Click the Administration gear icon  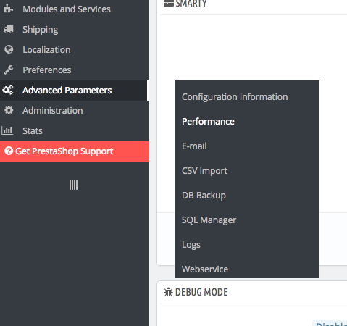coord(9,110)
